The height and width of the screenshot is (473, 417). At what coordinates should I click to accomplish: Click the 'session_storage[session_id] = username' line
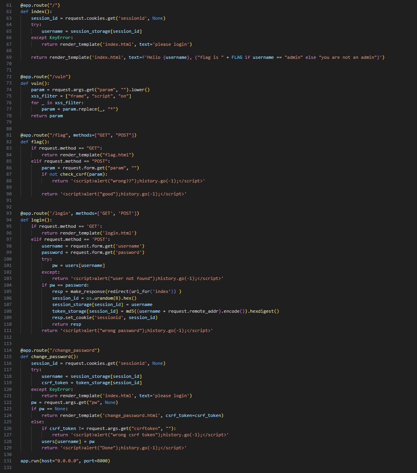102,304
